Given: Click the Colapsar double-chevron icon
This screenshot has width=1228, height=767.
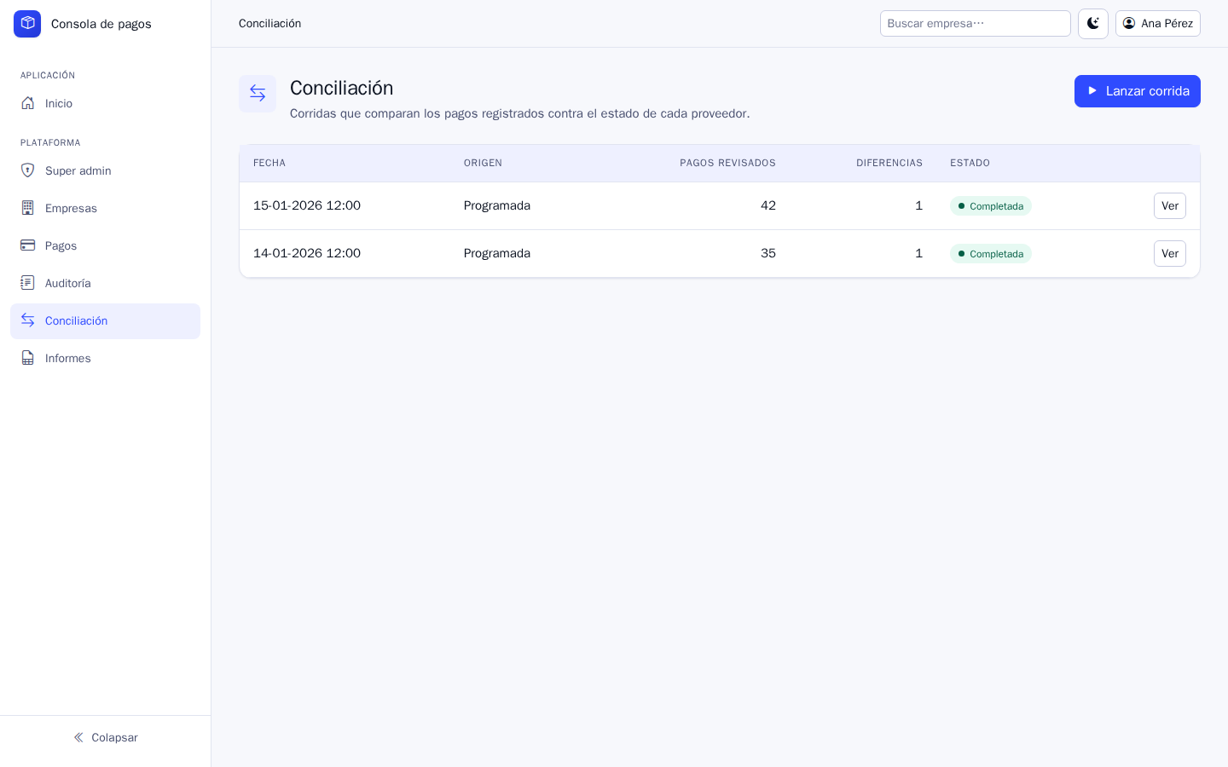Looking at the screenshot, I should pos(78,737).
